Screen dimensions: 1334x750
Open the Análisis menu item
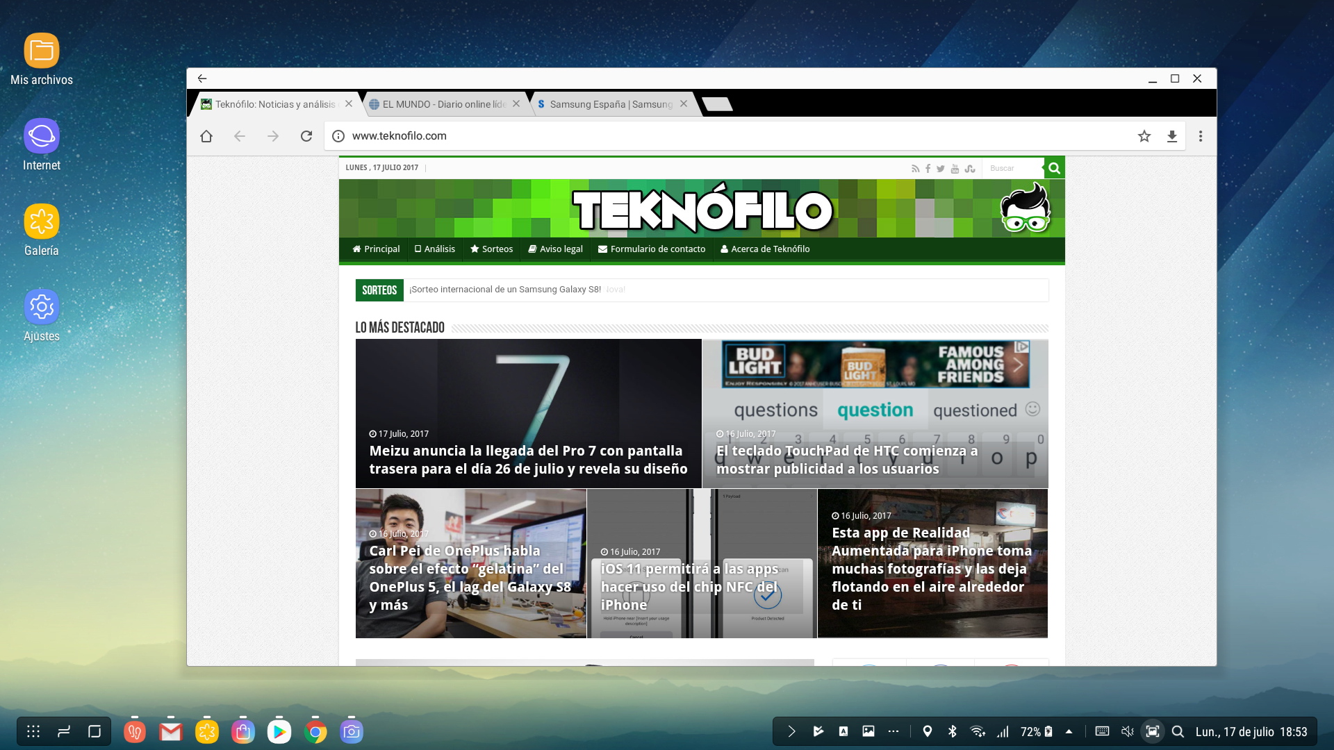click(435, 249)
